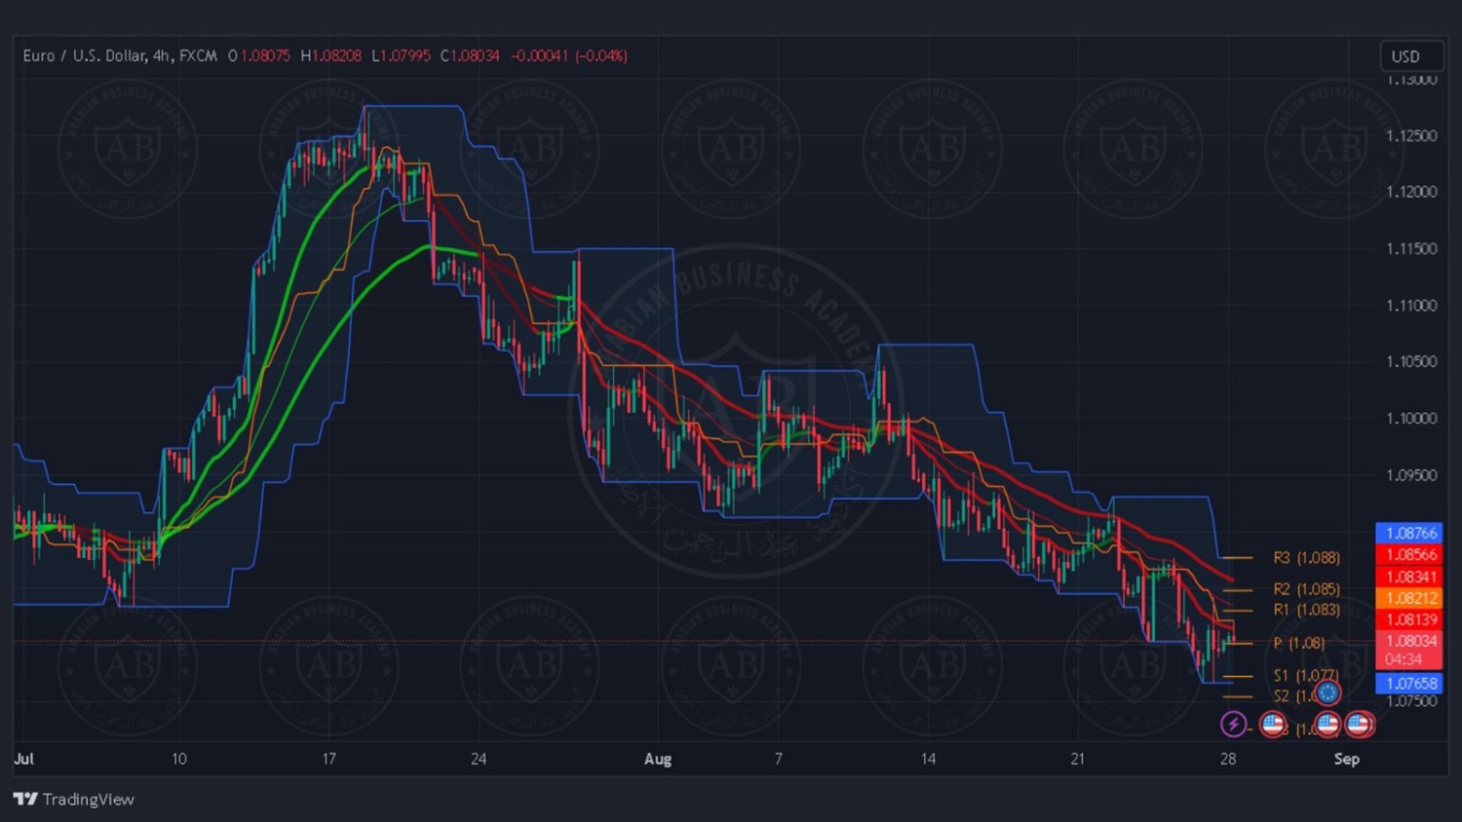1462x822 pixels.
Task: Select the US flag icon below the EU flag
Action: pyautogui.click(x=1327, y=724)
